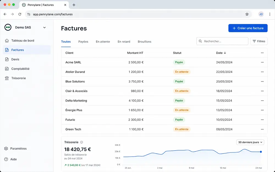Open Comptabilité in sidebar
This screenshot has width=275, height=172.
[x=27, y=69]
